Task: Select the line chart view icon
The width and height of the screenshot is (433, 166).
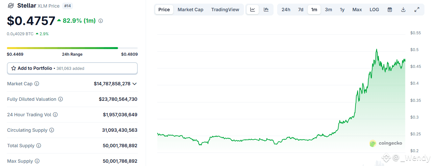Action: click(253, 10)
